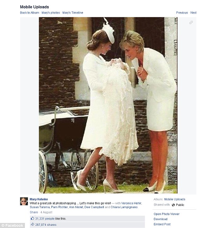Go to Next photo
200x228 pixels.
193,13
